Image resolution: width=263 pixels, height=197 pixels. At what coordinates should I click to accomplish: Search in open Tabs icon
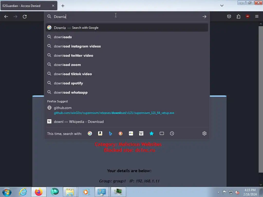coord(162,133)
